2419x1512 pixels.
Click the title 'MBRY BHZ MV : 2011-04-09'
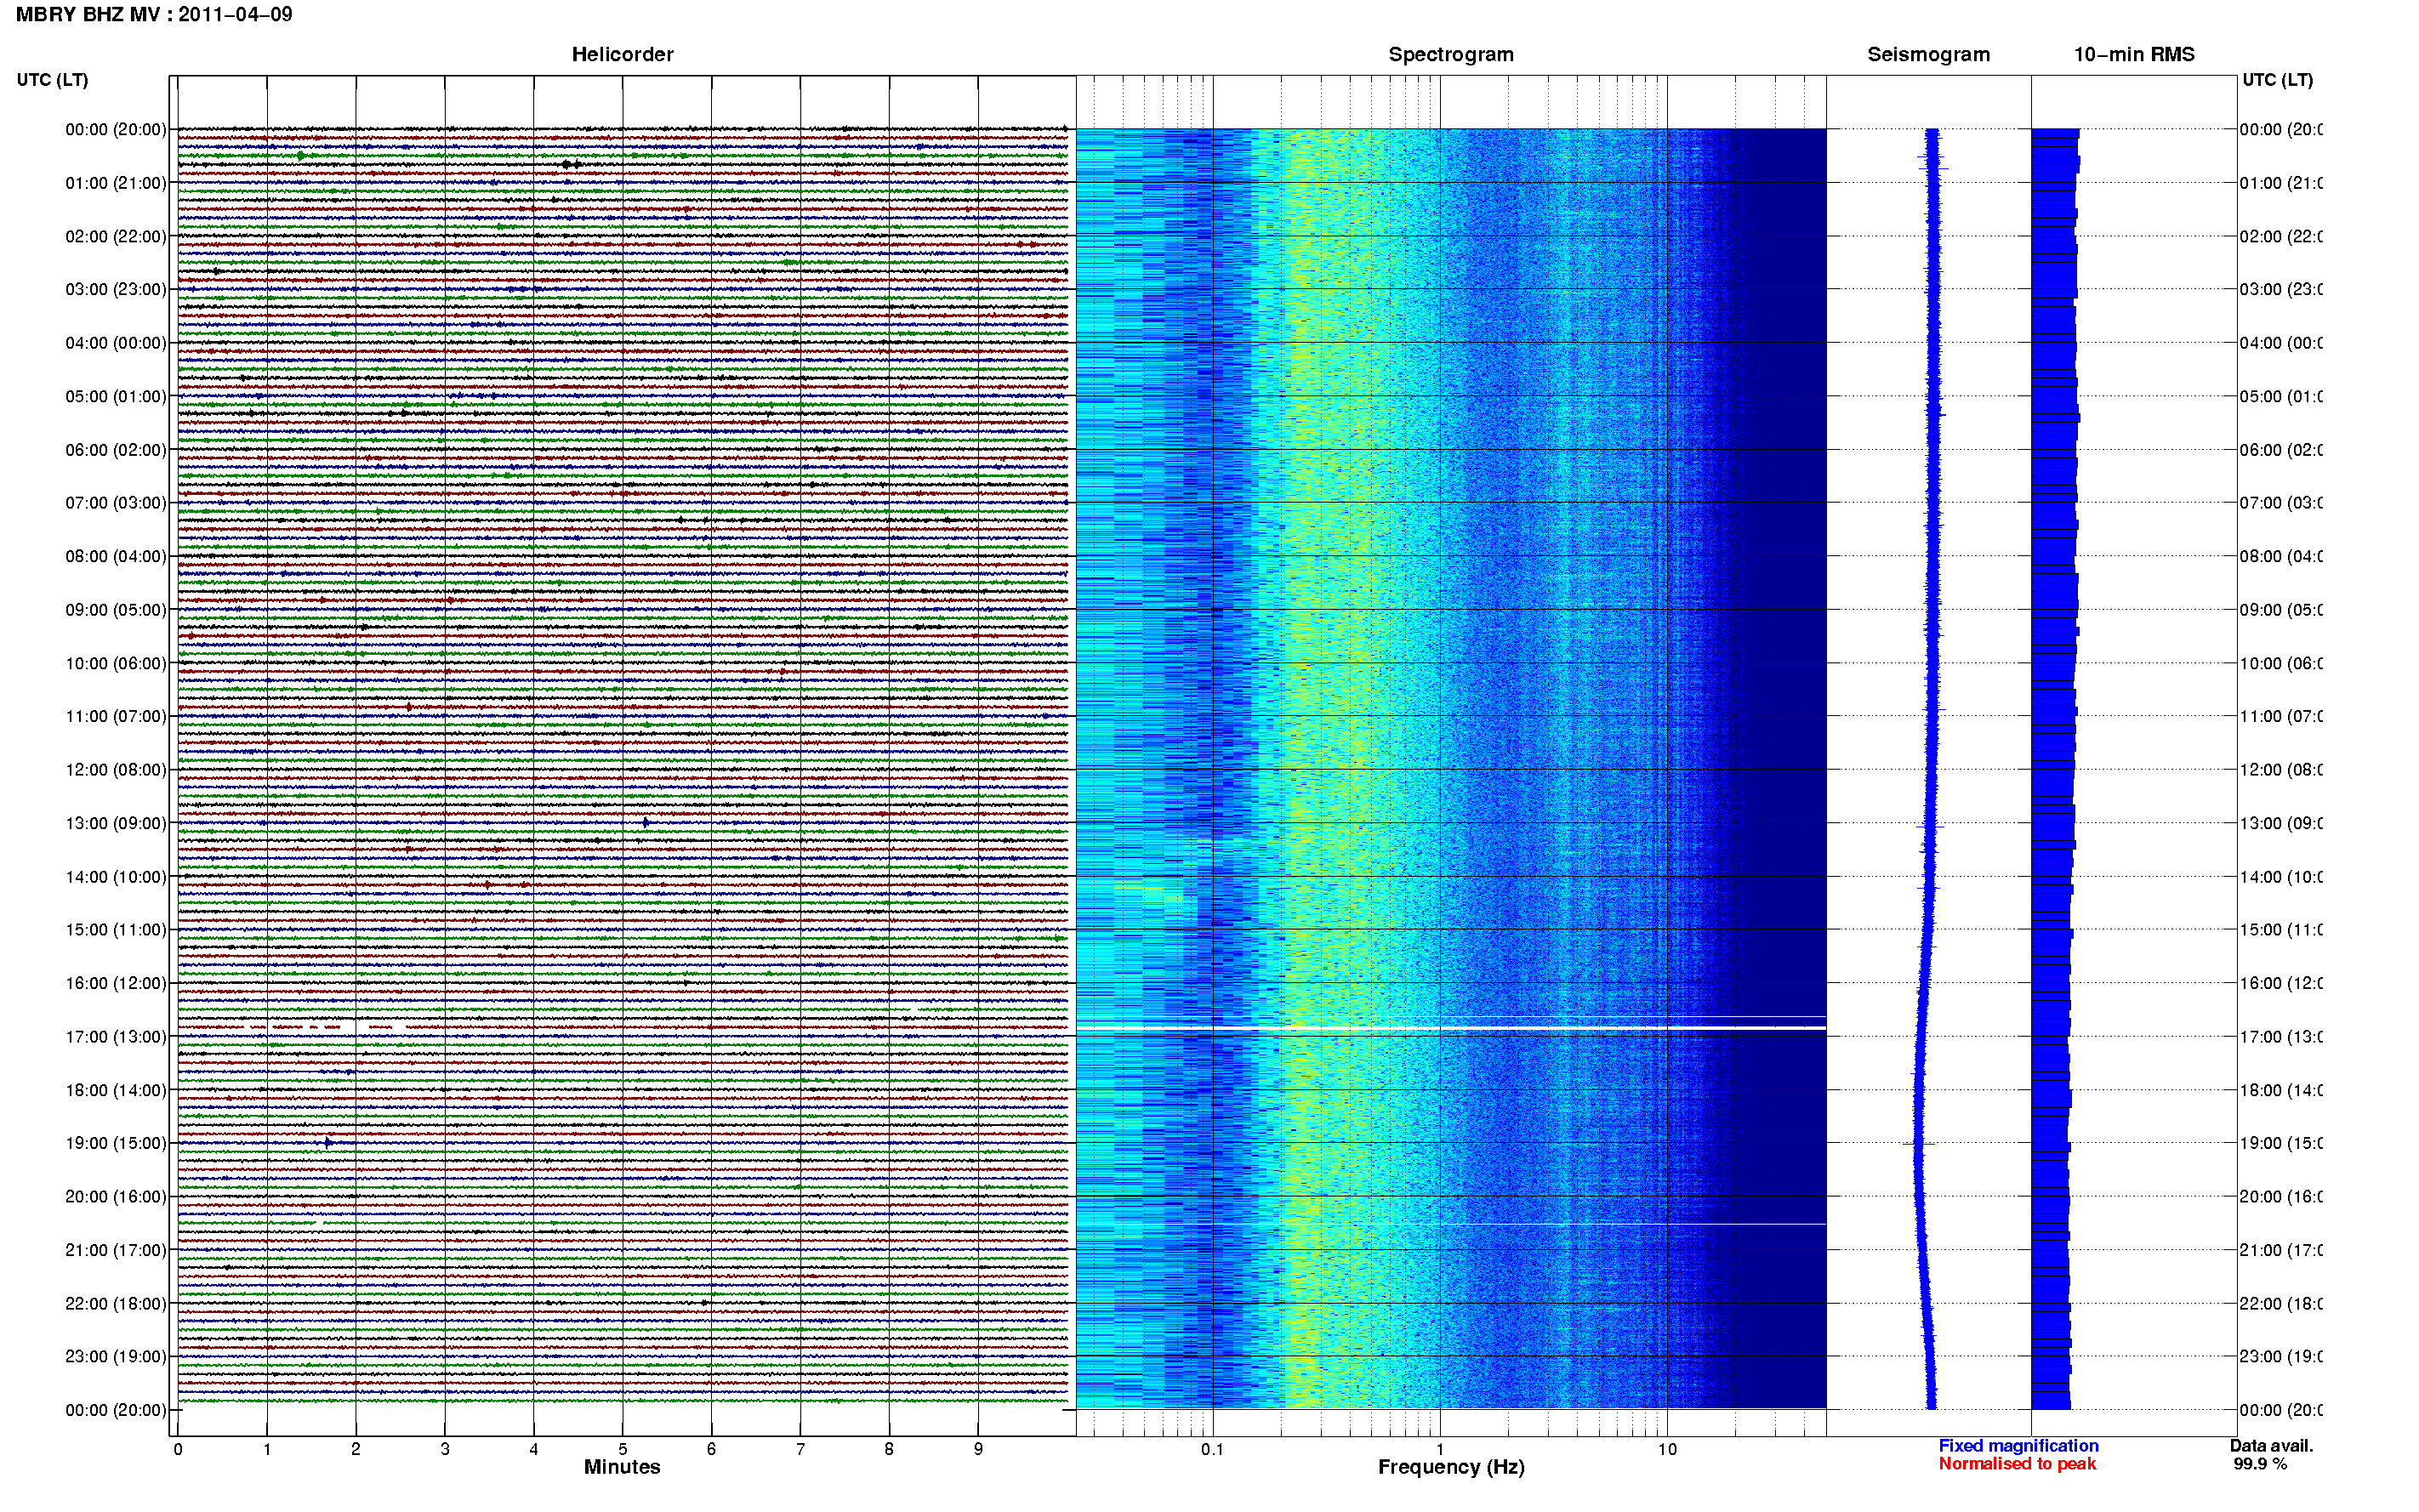coord(154,15)
